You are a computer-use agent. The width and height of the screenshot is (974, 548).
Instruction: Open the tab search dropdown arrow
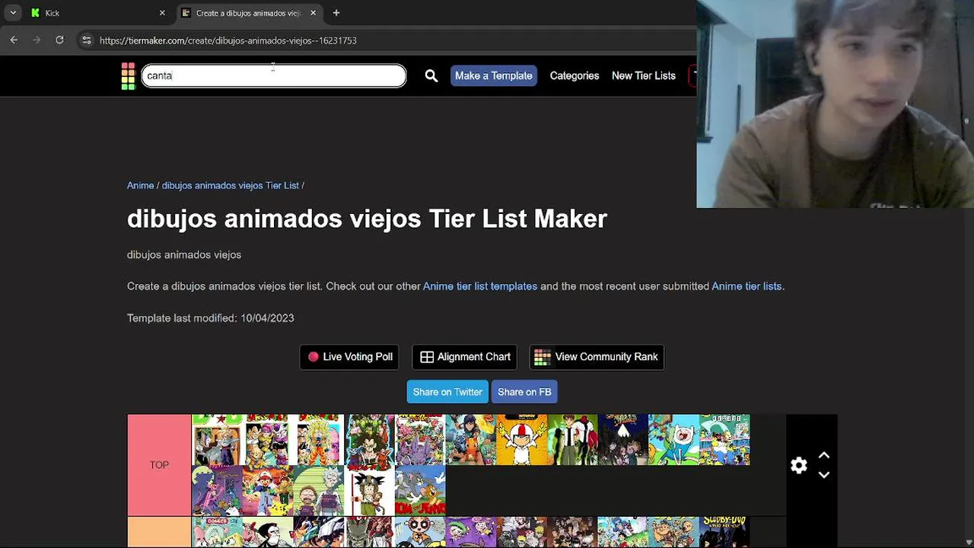point(13,13)
